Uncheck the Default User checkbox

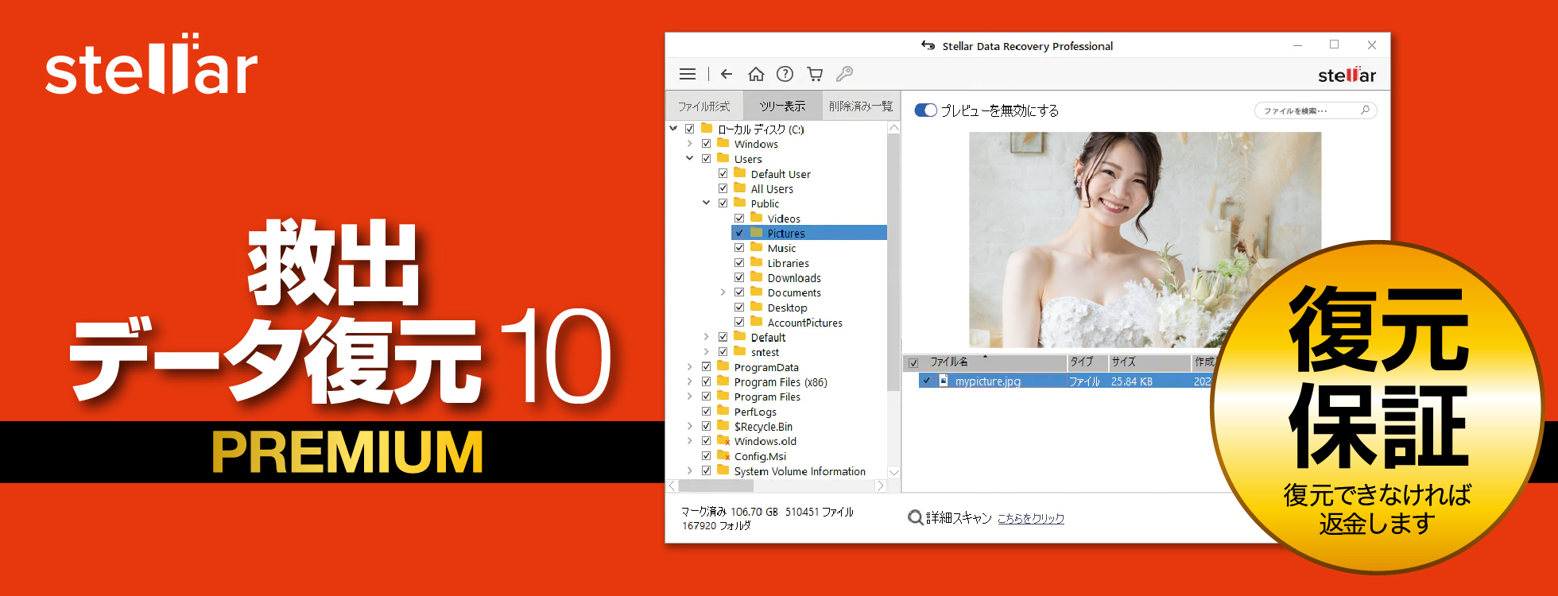pos(723,173)
